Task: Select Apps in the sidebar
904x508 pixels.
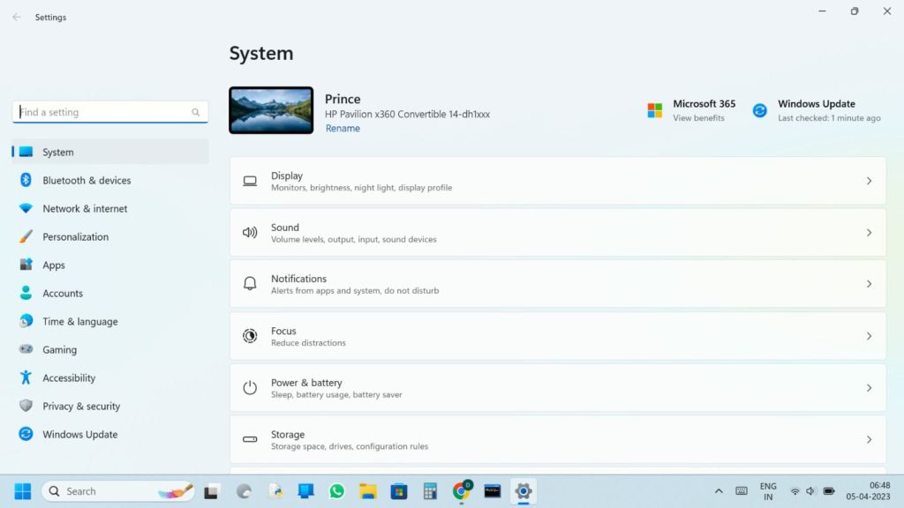Action: pyautogui.click(x=54, y=265)
